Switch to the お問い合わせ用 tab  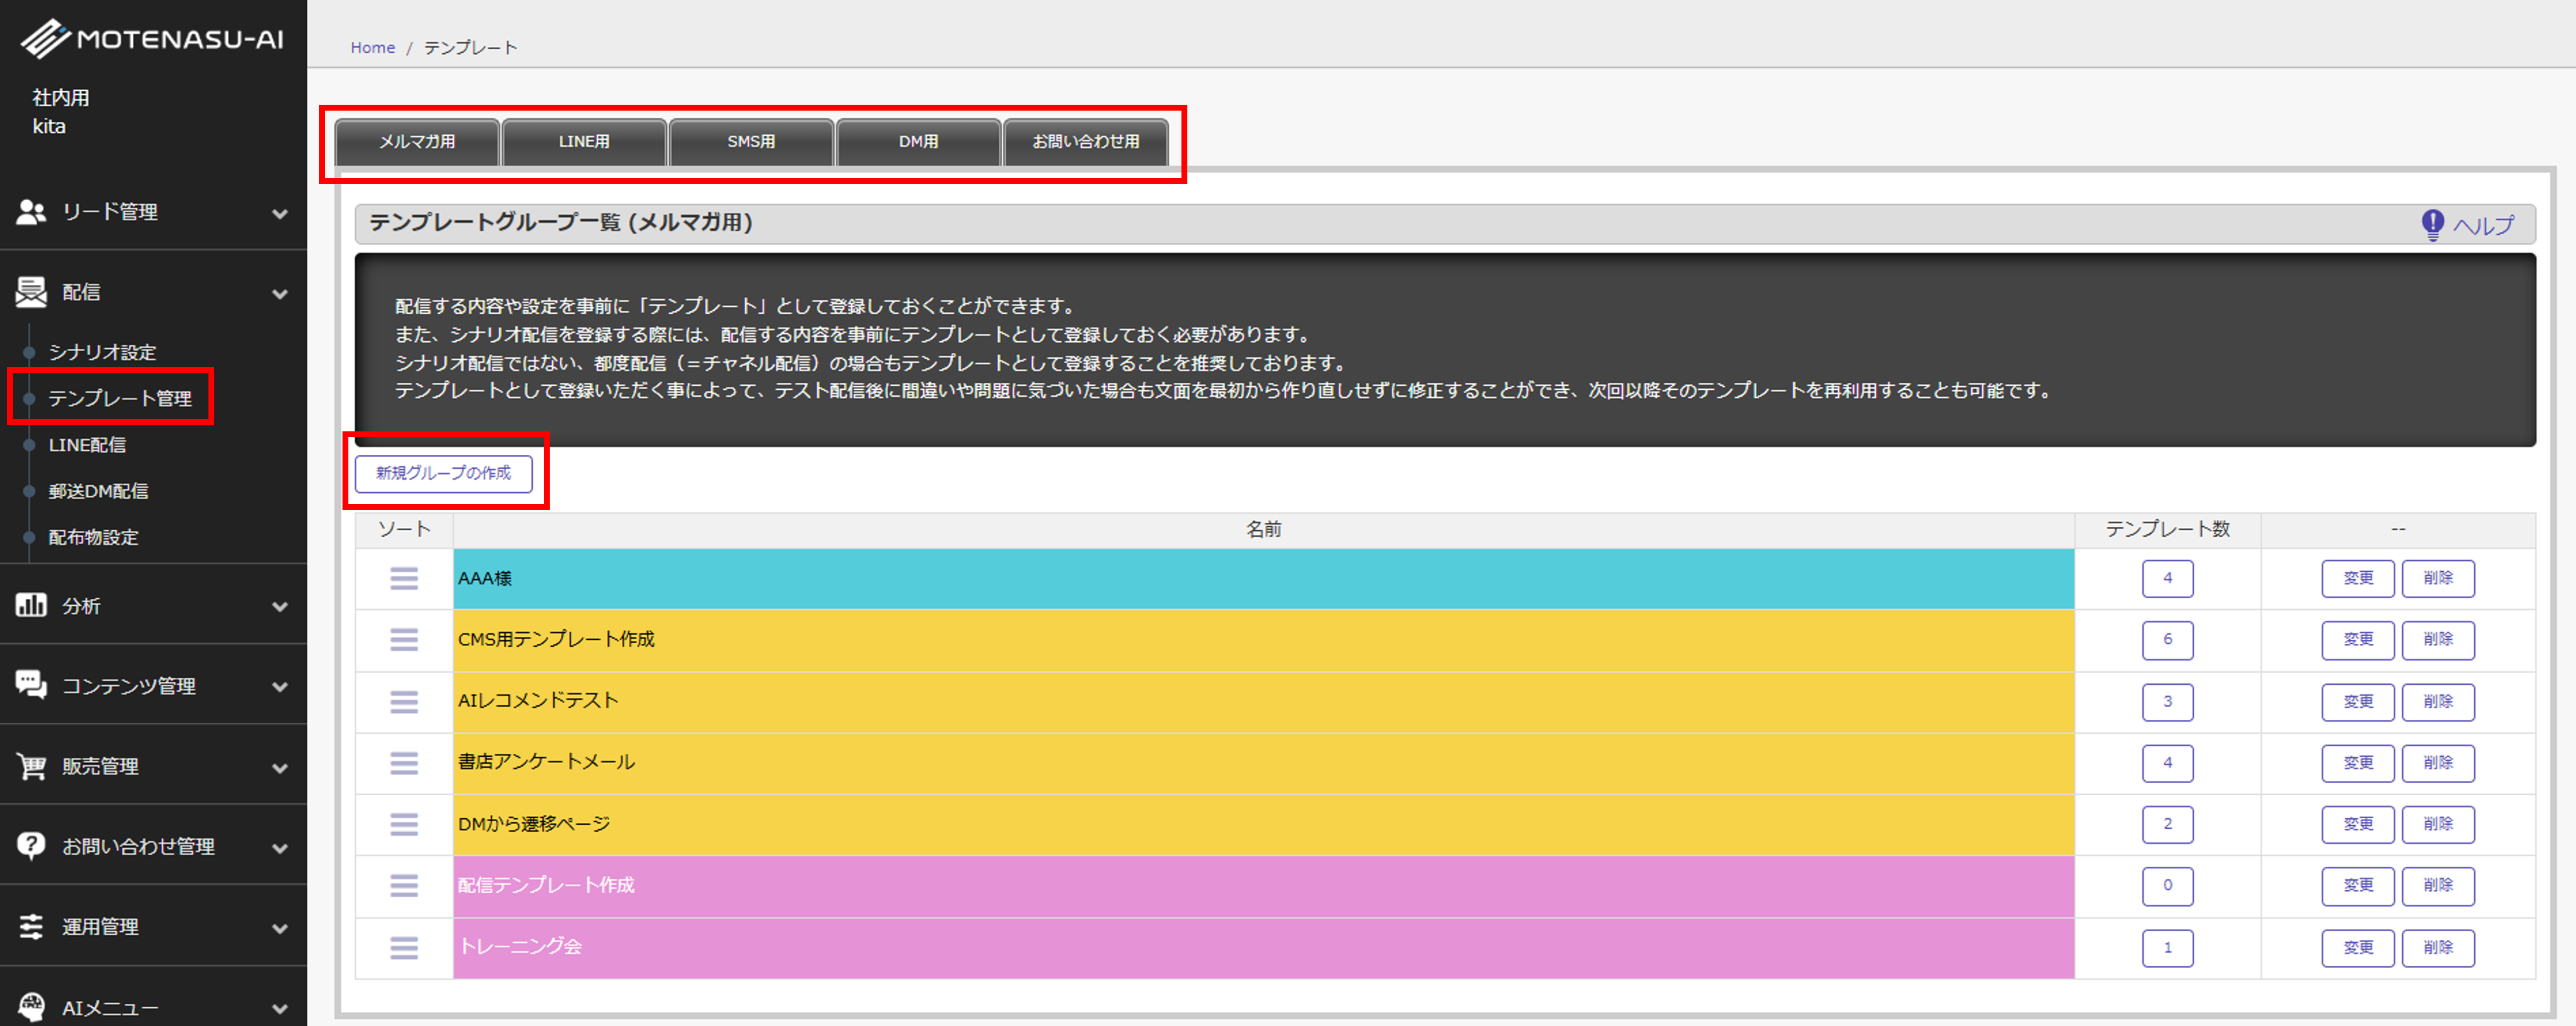point(1085,142)
